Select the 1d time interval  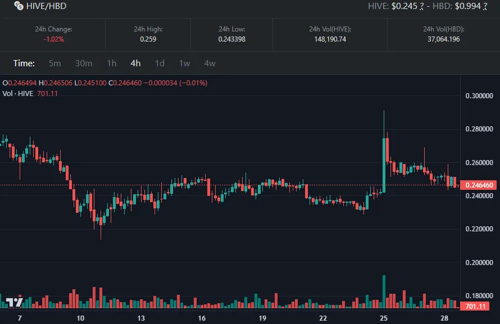160,63
